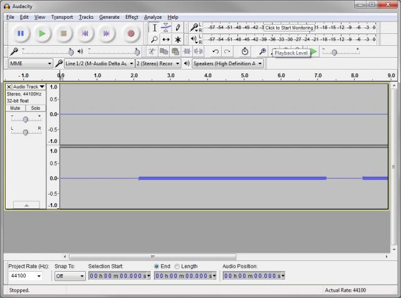This screenshot has height=298, width=401.
Task: Click the playback volume slider handle
Action: [137, 52]
